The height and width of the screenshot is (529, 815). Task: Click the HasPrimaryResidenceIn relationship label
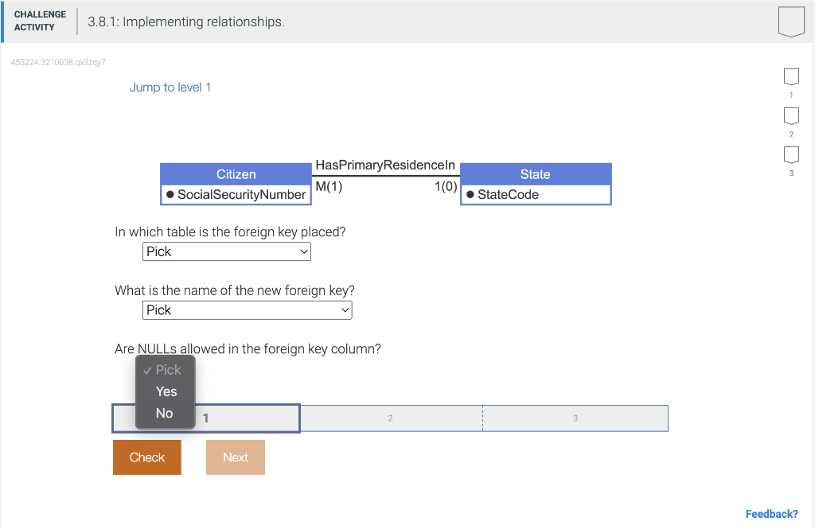click(x=385, y=165)
